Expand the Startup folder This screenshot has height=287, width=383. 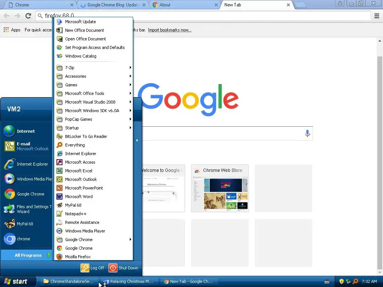[94, 128]
